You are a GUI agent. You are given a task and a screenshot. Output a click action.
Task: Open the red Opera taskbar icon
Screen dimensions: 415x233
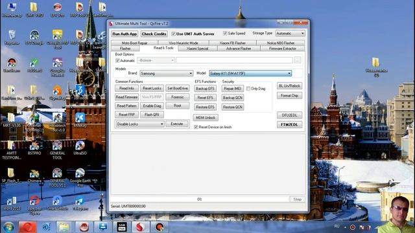[x=28, y=227]
